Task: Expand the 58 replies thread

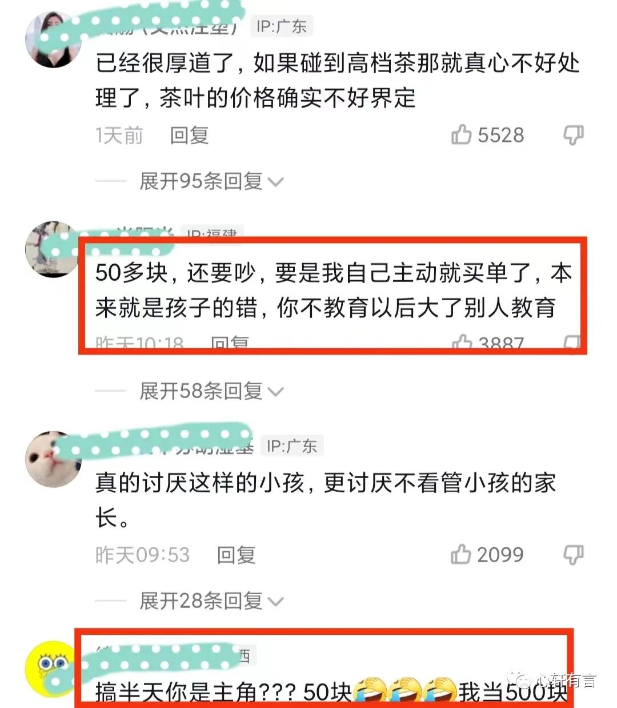Action: point(211,391)
